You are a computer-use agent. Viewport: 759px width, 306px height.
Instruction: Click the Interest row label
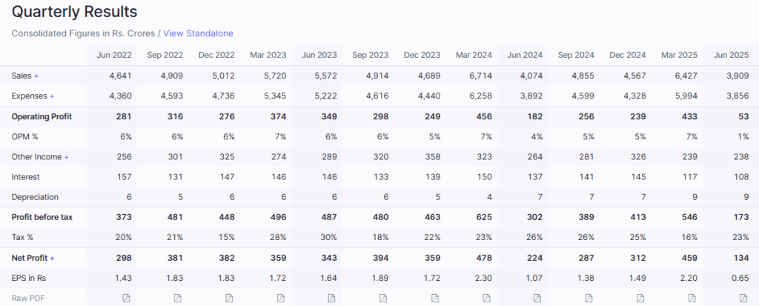point(25,177)
